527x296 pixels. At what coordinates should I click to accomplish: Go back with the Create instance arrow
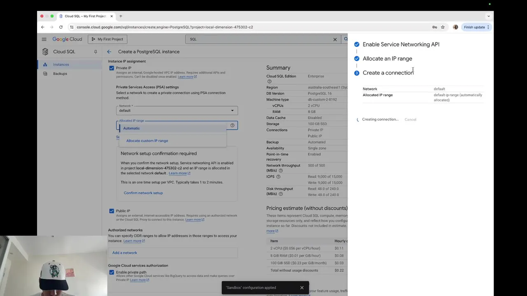click(109, 52)
